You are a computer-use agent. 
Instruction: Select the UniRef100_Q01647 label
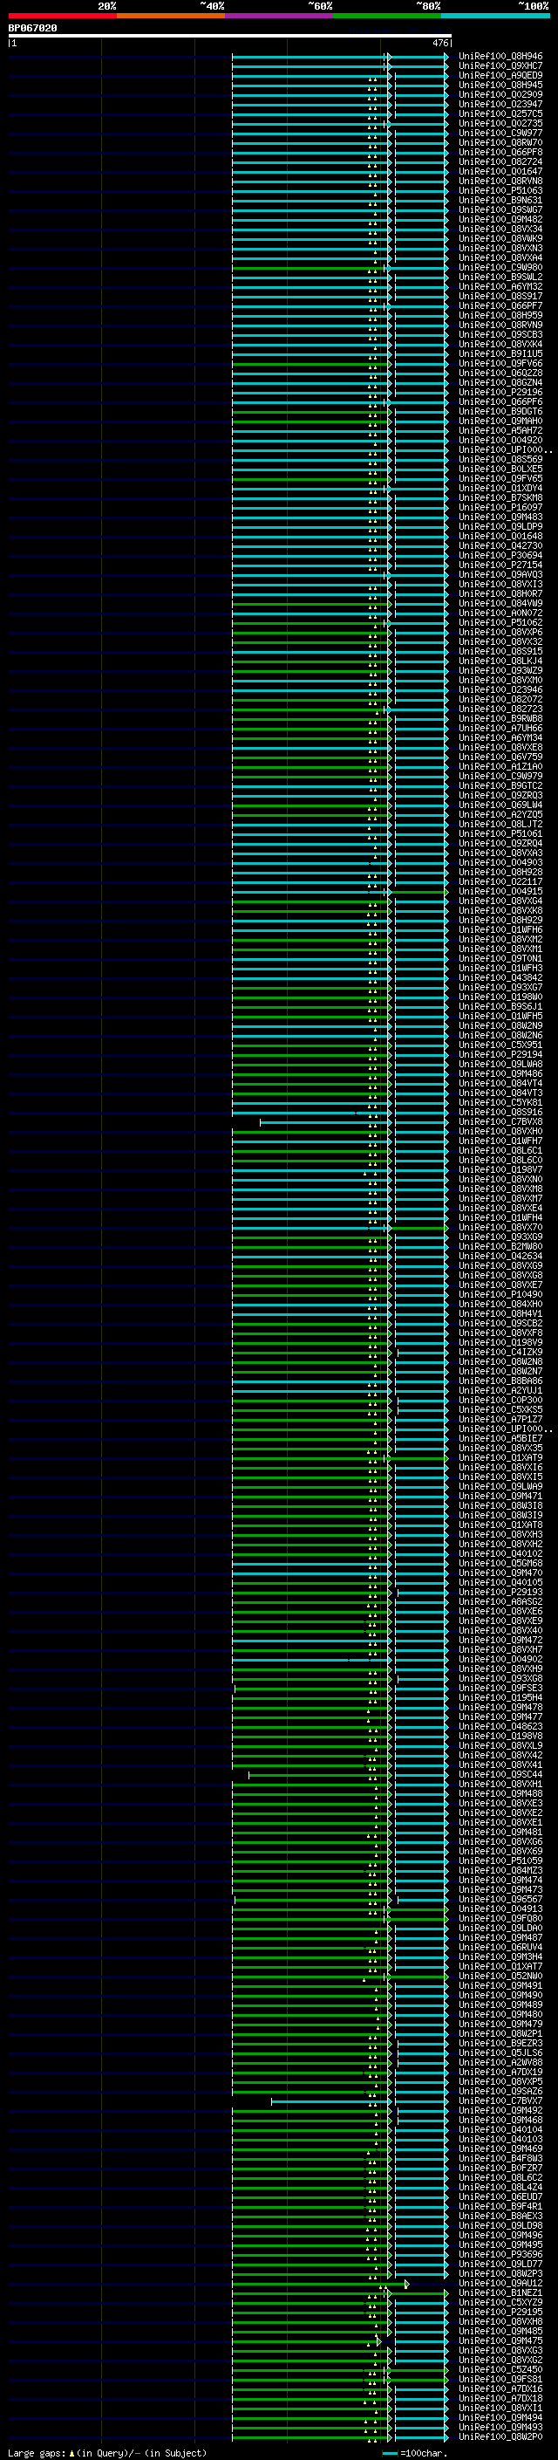[x=500, y=171]
